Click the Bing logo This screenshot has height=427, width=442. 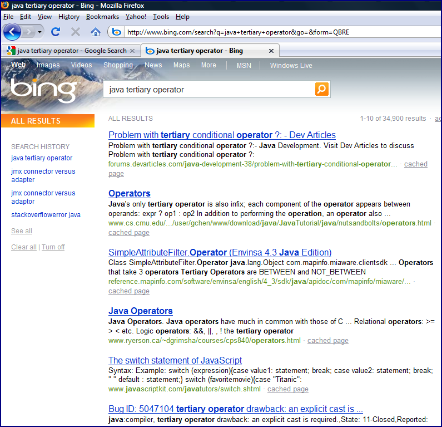pyautogui.click(x=44, y=90)
